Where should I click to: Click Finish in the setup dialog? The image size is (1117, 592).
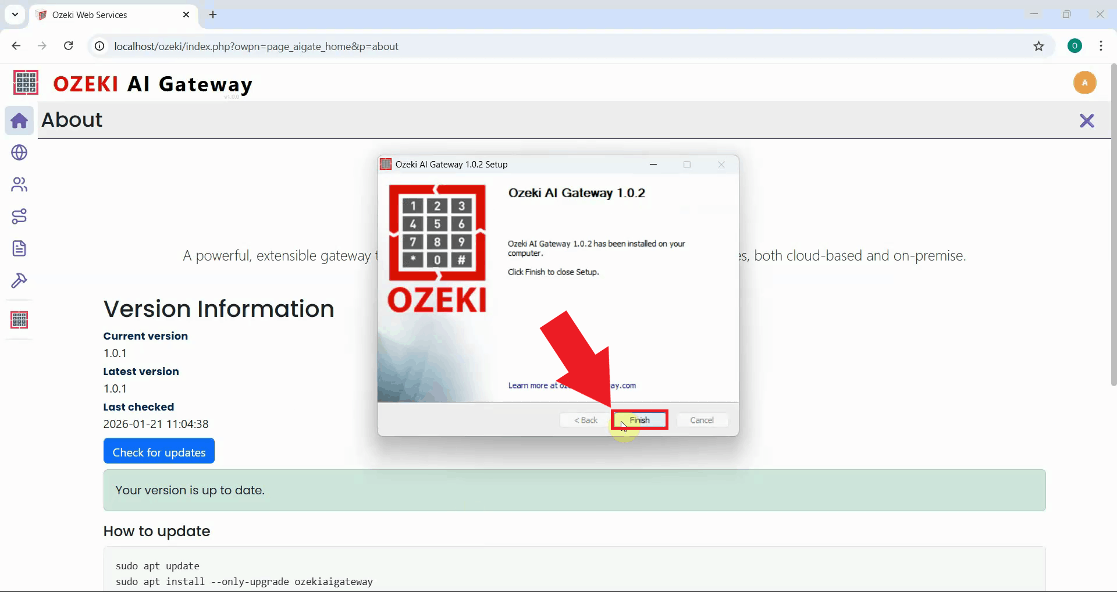(x=639, y=420)
